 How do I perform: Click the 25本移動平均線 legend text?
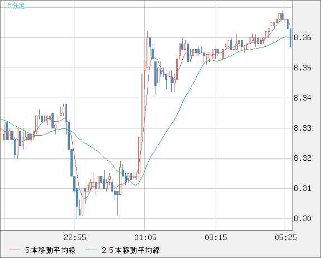pos(131,250)
